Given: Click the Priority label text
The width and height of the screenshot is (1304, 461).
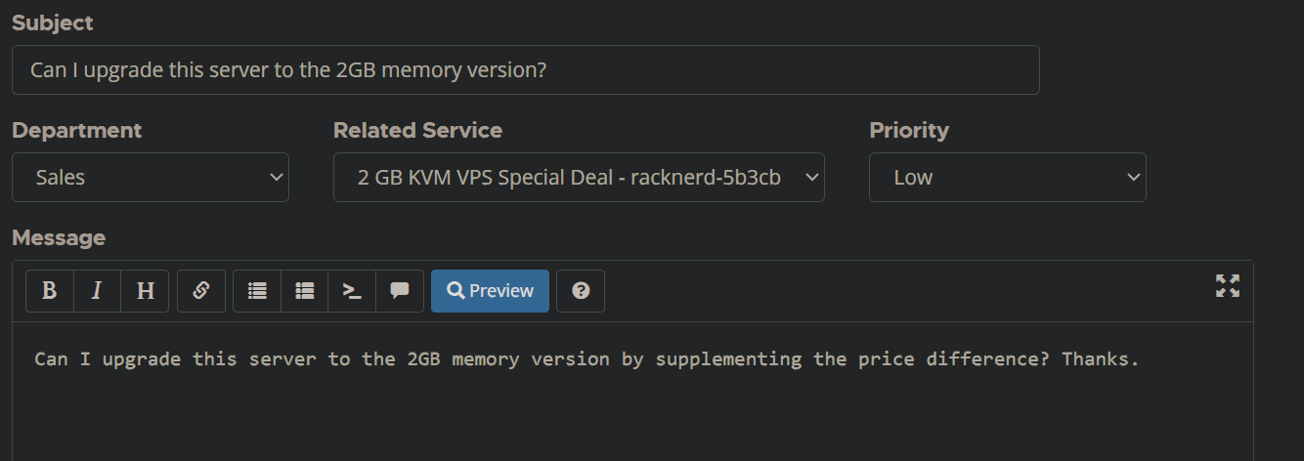Looking at the screenshot, I should pos(909,131).
